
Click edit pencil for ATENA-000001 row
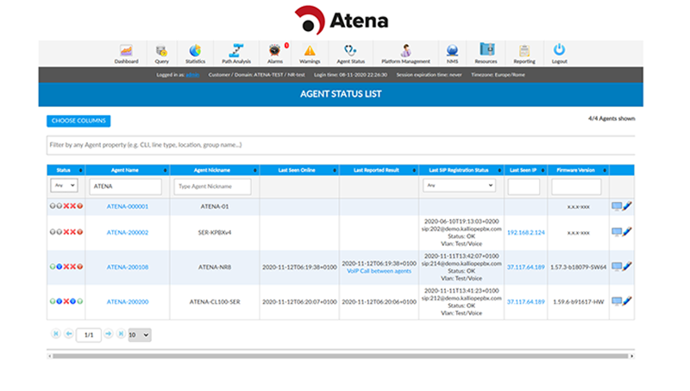coord(628,205)
